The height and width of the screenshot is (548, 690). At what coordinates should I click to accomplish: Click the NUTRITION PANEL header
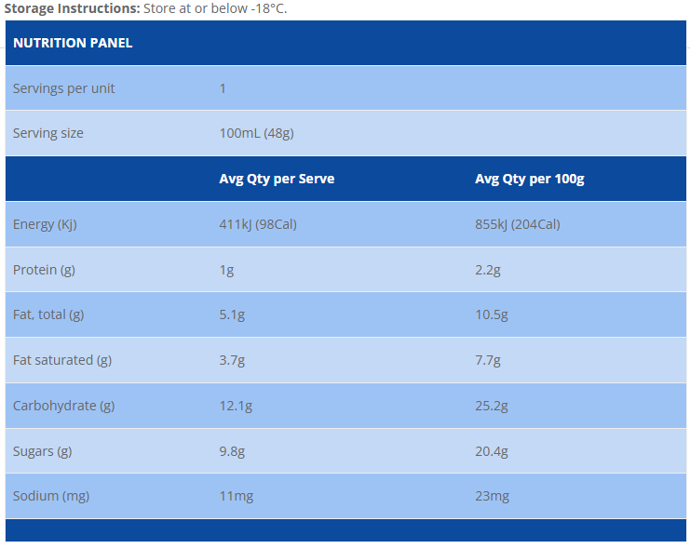[73, 43]
